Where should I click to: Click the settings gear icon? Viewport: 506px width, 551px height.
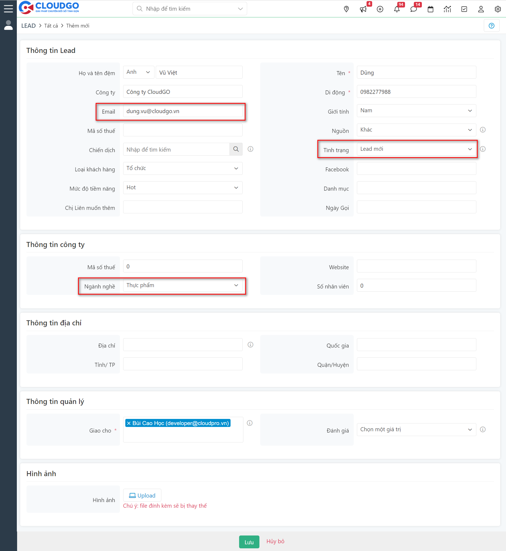coord(497,9)
